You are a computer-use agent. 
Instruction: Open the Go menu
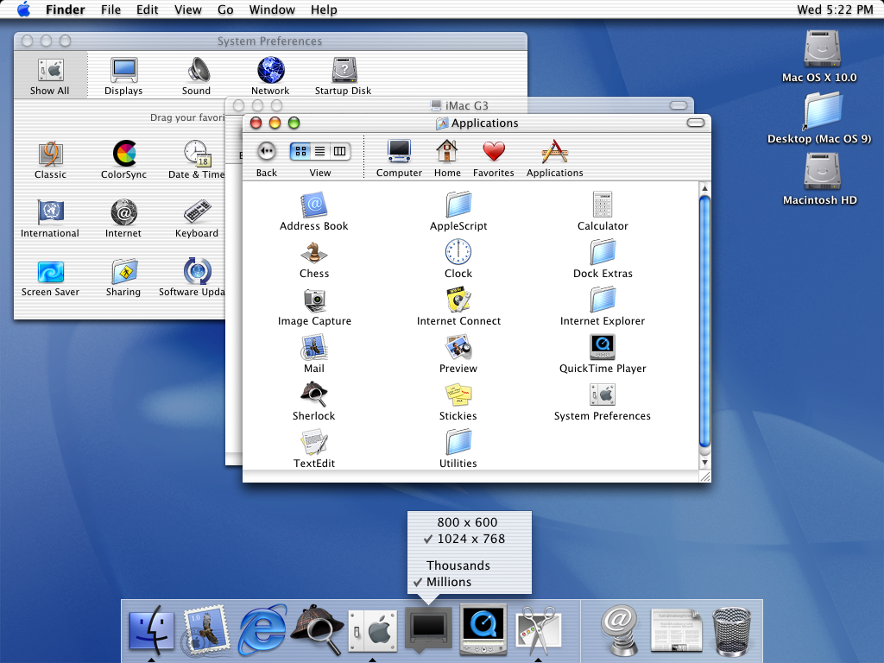tap(225, 9)
